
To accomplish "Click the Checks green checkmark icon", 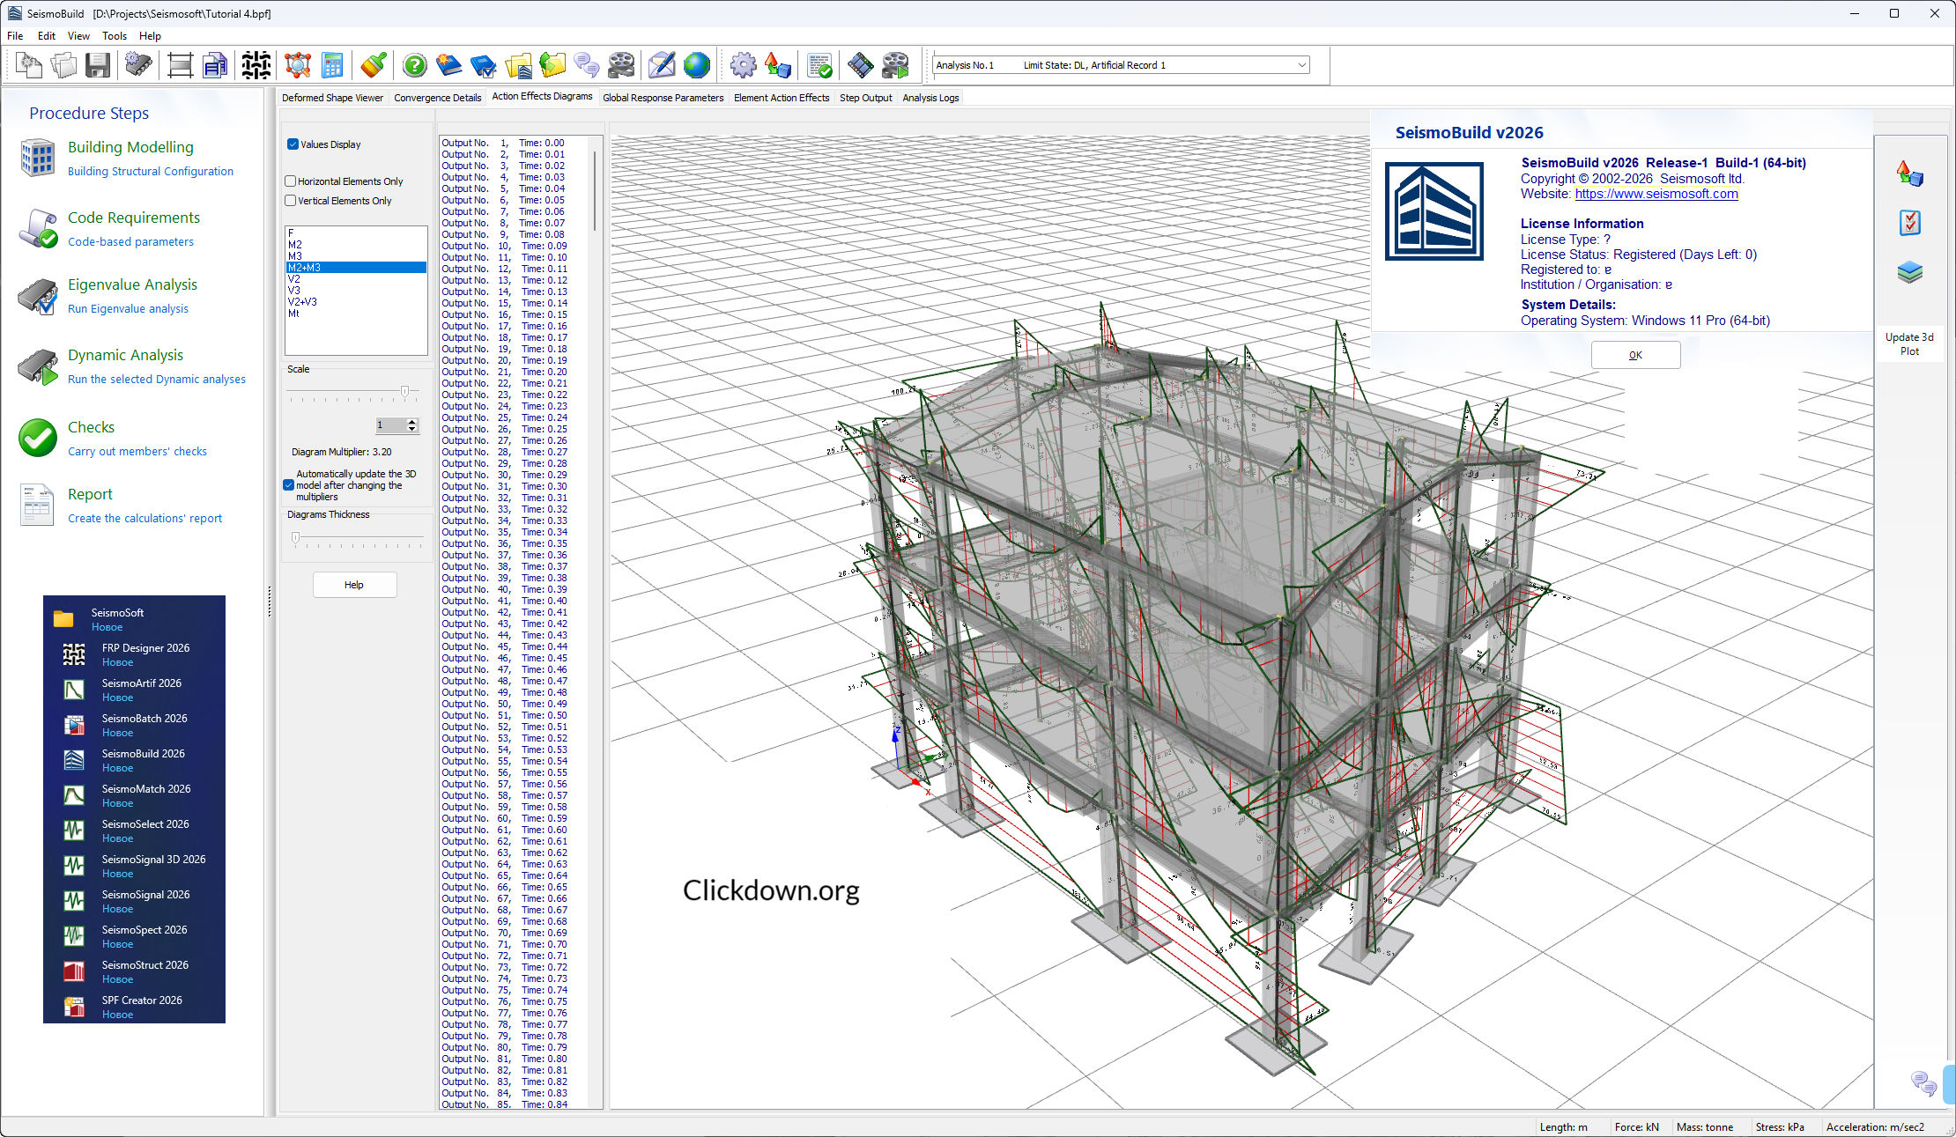I will click(38, 438).
